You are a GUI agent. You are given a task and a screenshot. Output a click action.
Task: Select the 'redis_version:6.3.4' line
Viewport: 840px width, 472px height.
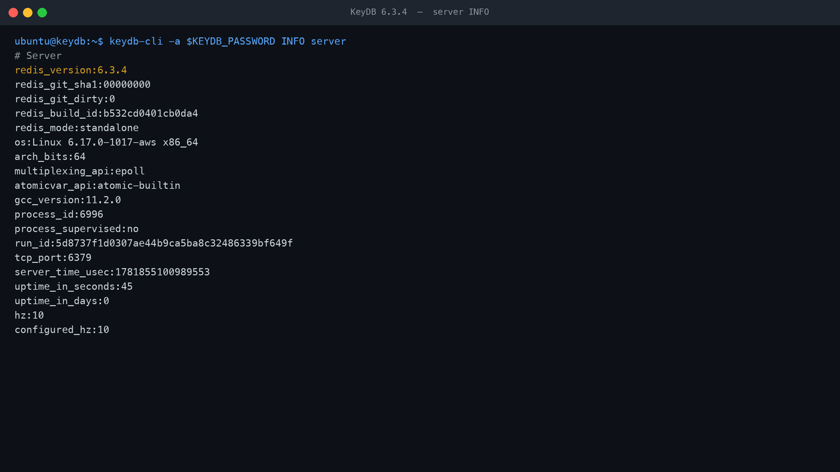(x=71, y=70)
